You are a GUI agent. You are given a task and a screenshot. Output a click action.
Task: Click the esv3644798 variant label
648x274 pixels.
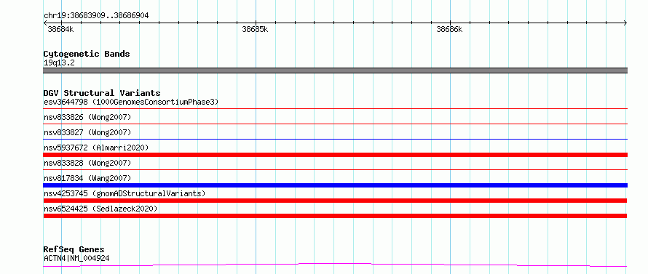(131, 102)
